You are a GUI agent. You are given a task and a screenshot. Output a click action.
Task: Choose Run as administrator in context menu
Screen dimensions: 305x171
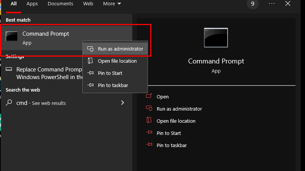click(x=115, y=49)
